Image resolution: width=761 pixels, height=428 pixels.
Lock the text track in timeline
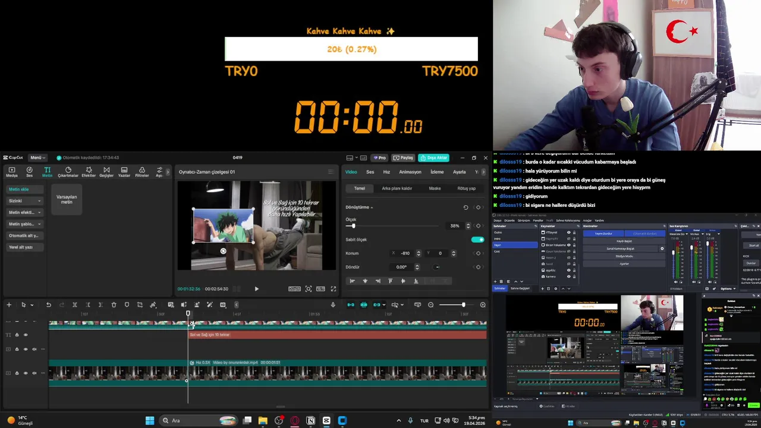point(17,335)
